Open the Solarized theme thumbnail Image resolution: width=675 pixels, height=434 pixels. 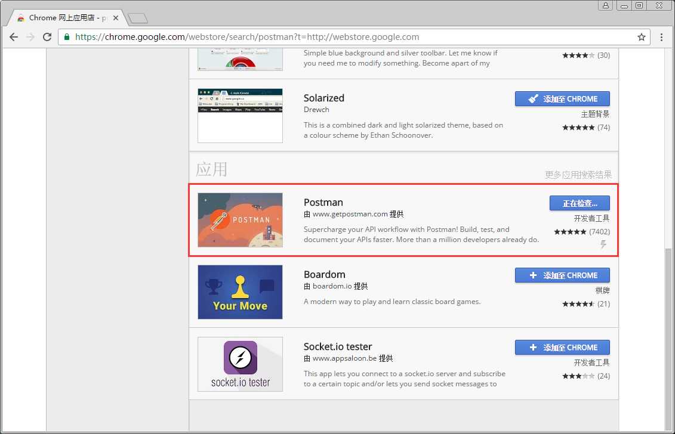click(x=240, y=116)
